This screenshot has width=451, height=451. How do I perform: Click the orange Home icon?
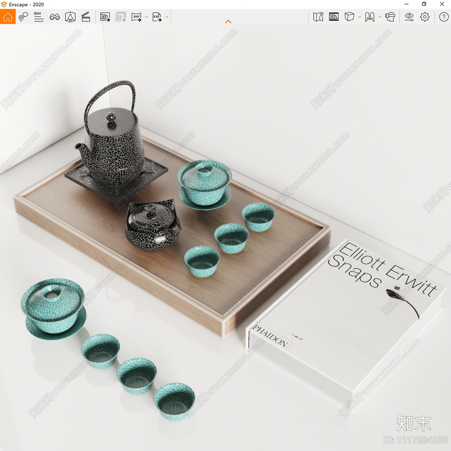tap(8, 17)
